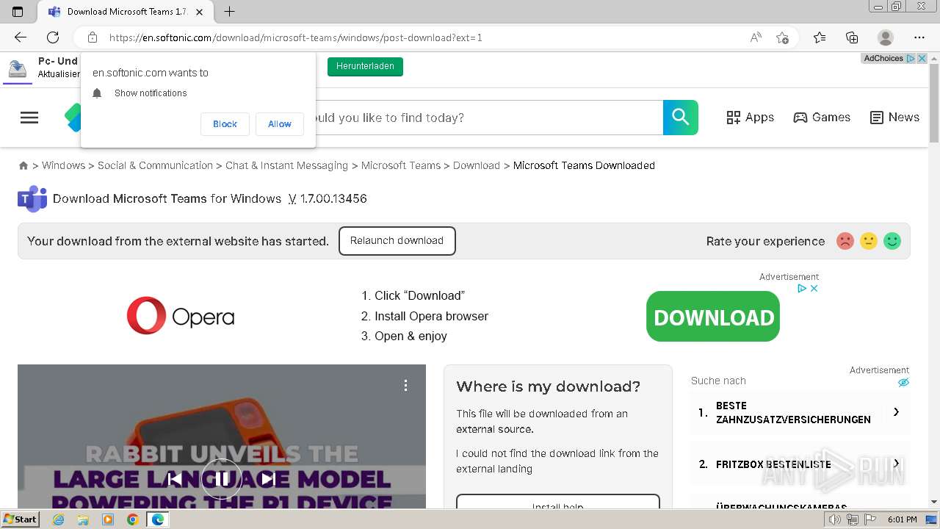This screenshot has height=529, width=940.
Task: View site information lock icon
Action: (93, 37)
